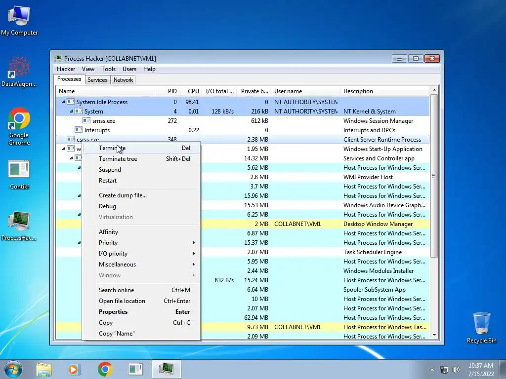Click scrollbar down arrow in process list
This screenshot has width=506, height=379.
pos(434,335)
